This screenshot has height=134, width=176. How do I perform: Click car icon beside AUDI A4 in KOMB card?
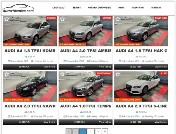(x=26, y=57)
